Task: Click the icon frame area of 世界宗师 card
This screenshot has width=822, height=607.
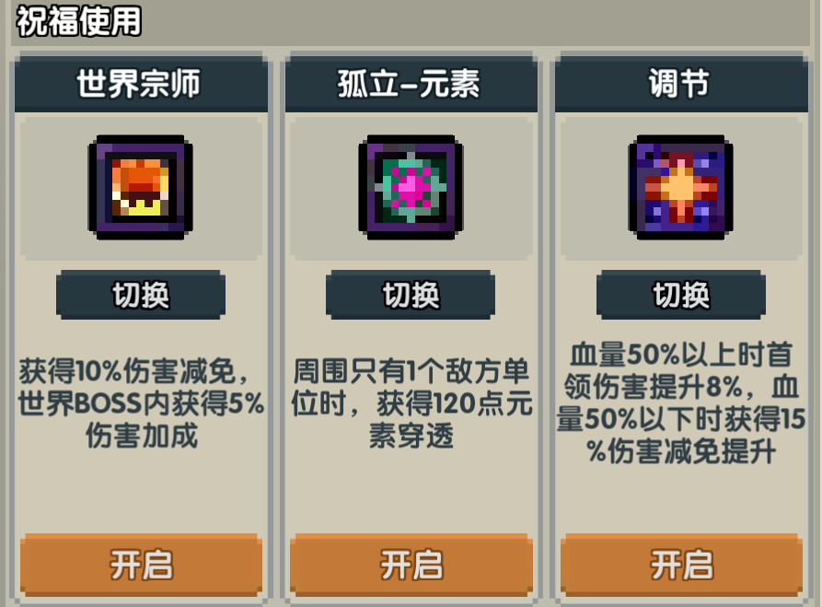Action: point(141,189)
